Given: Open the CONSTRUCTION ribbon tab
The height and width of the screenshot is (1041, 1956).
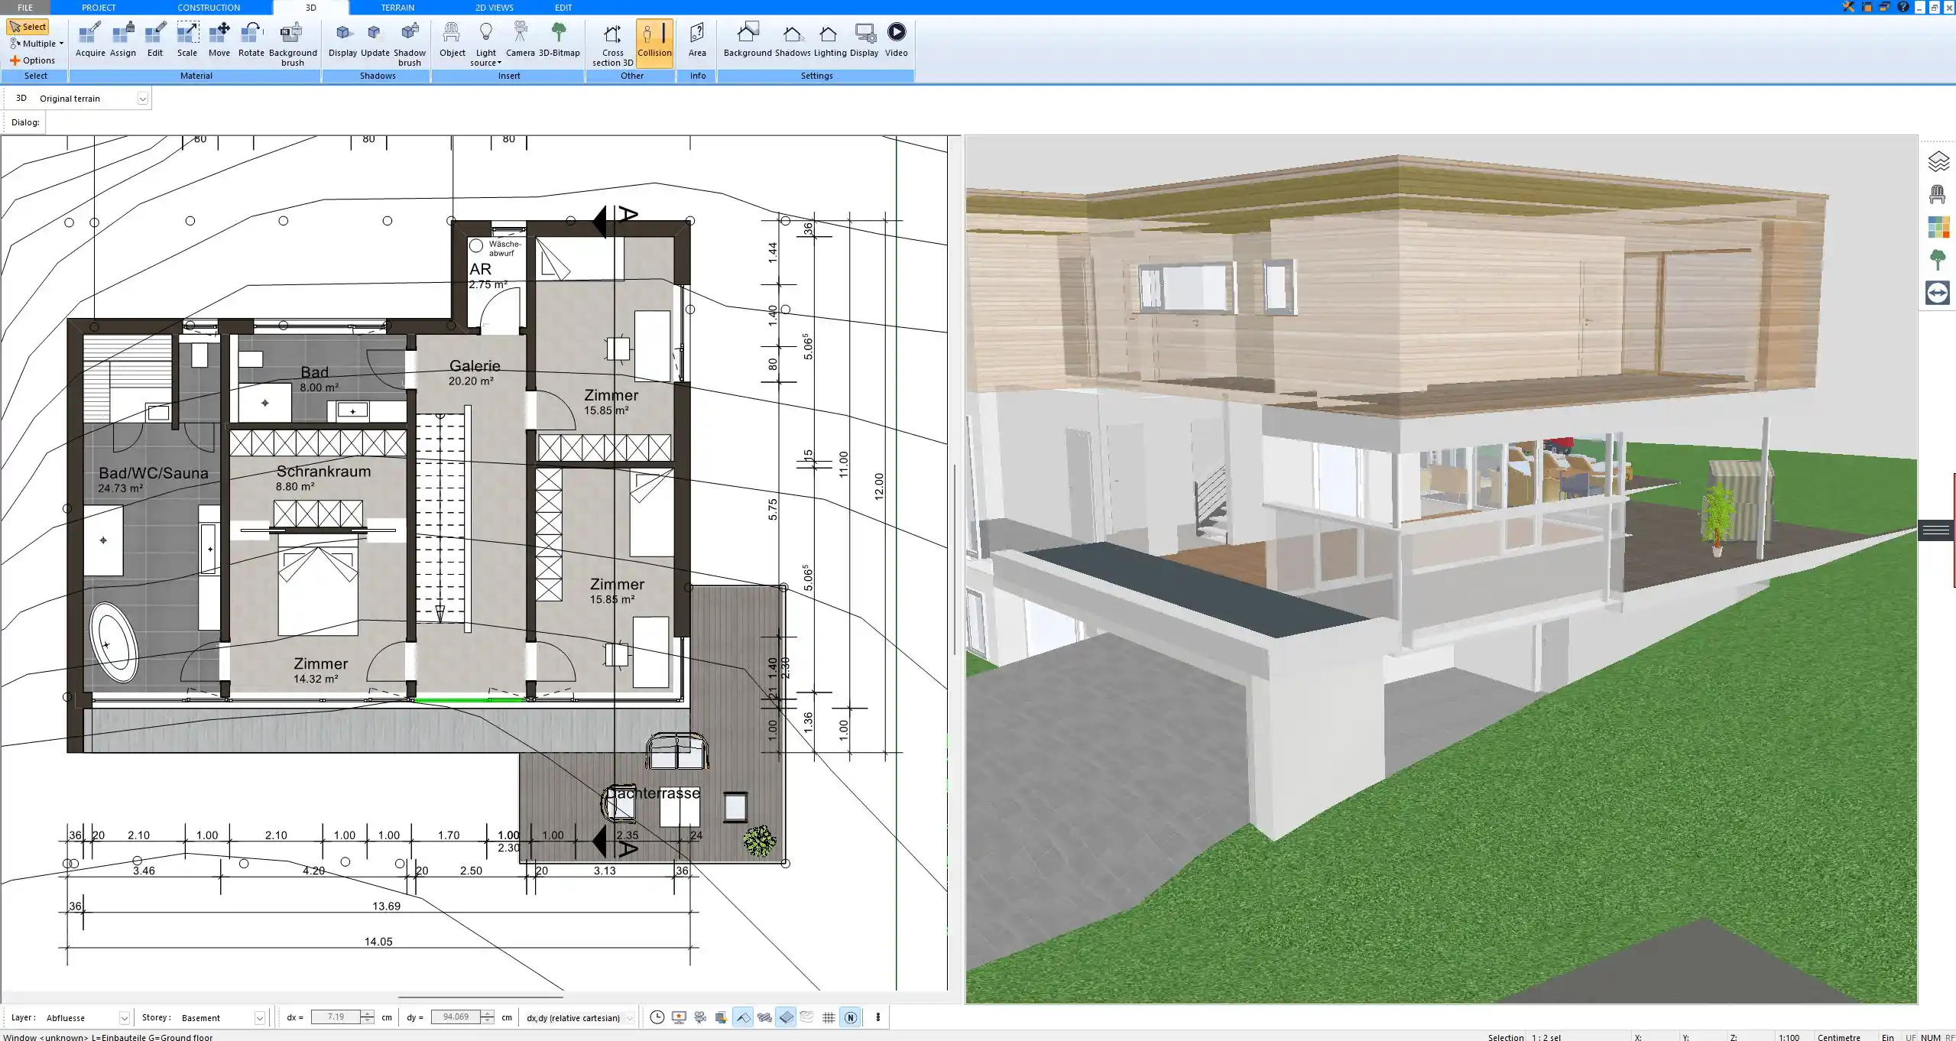Looking at the screenshot, I should [209, 7].
